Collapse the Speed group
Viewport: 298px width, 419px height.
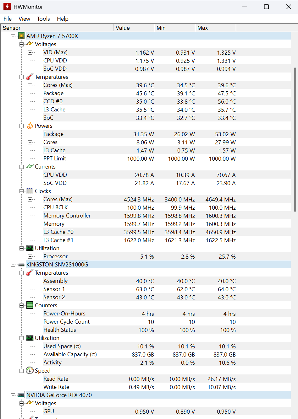coord(21,371)
